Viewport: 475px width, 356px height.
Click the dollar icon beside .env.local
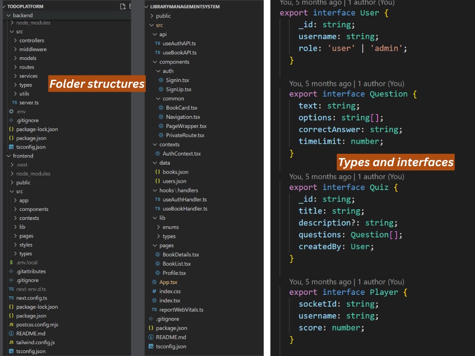click(x=11, y=262)
